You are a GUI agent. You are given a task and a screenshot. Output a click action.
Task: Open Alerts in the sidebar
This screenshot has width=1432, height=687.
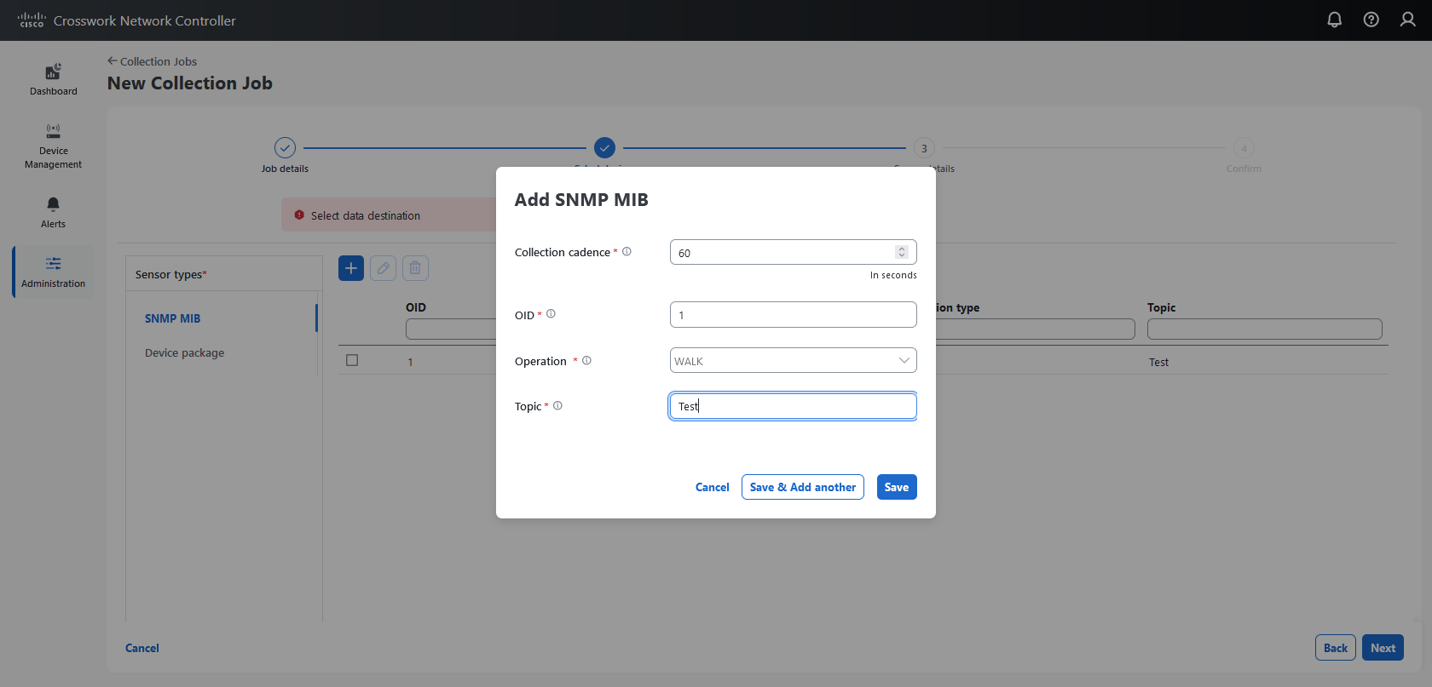[x=53, y=212]
